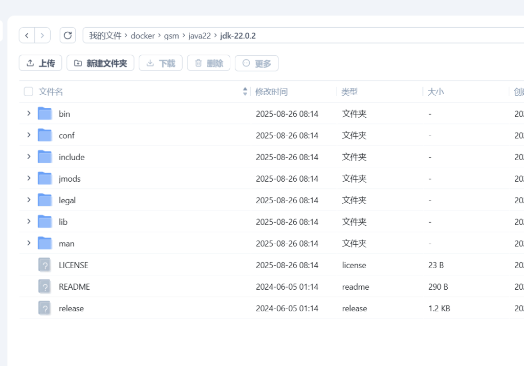The image size is (524, 366).
Task: Click the back navigation arrow
Action: pyautogui.click(x=27, y=35)
